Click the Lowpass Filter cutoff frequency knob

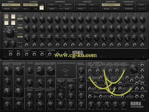pyautogui.click(x=50, y=70)
